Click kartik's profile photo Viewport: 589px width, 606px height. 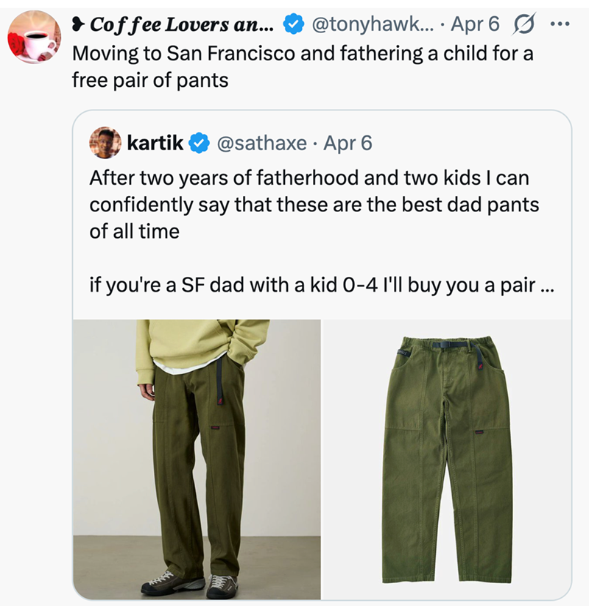pos(107,142)
